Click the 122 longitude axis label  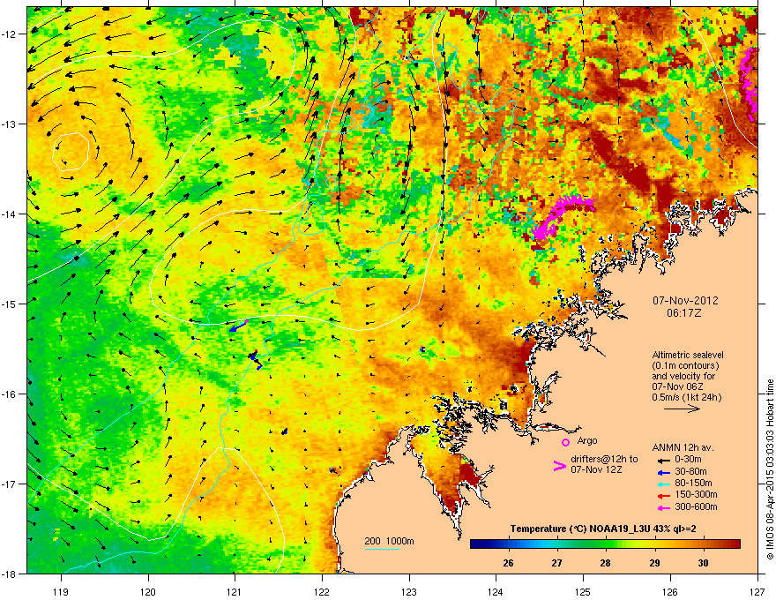pyautogui.click(x=322, y=591)
